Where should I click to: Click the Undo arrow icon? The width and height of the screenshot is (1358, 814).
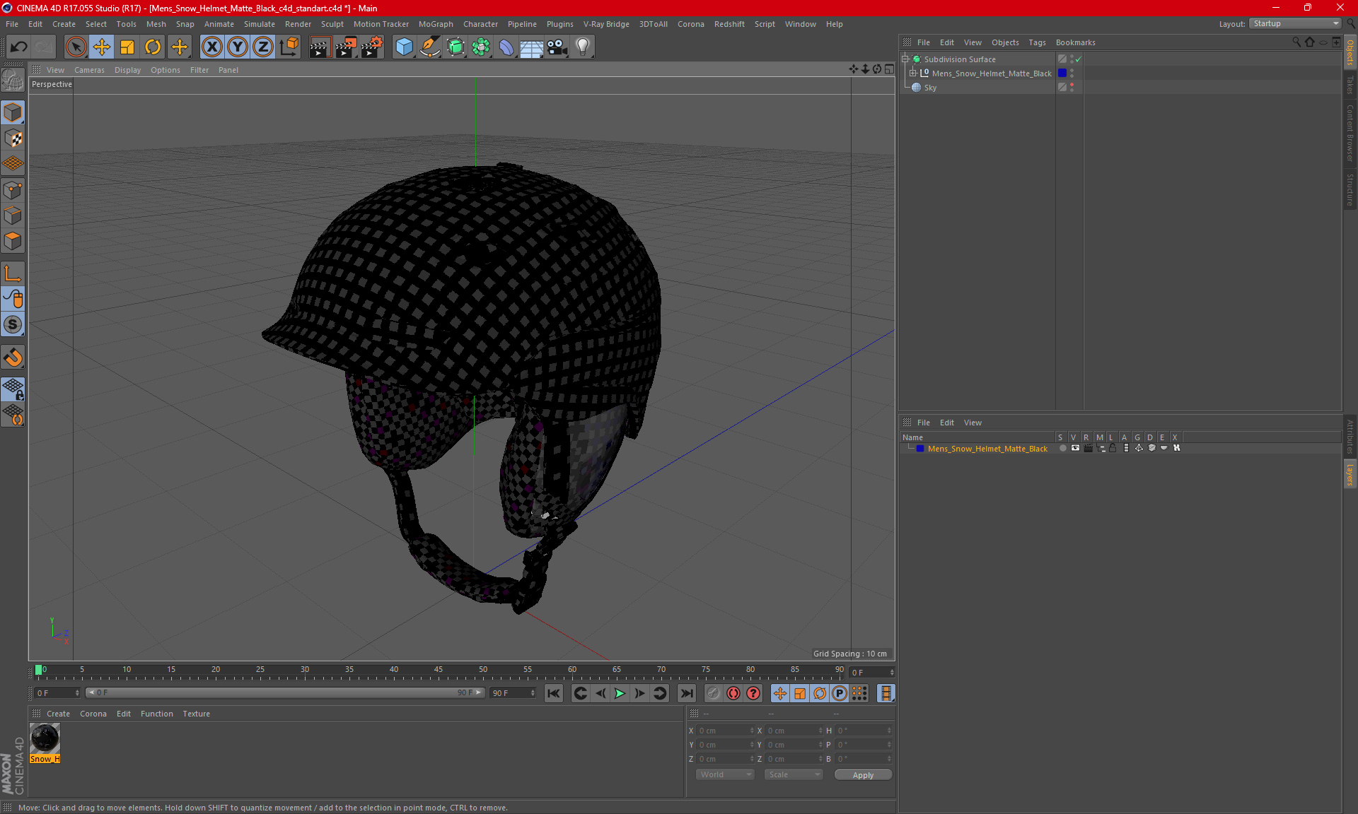[x=19, y=47]
